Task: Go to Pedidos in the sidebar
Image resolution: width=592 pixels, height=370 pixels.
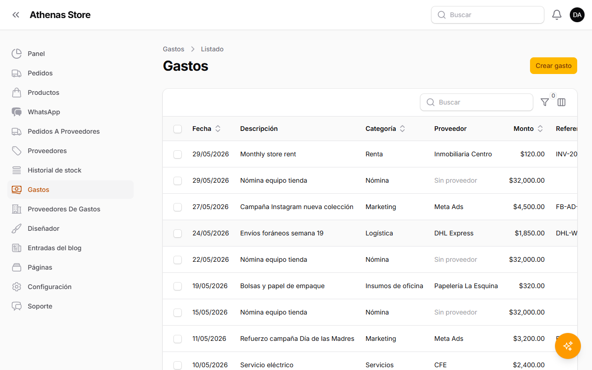Action: [70, 73]
